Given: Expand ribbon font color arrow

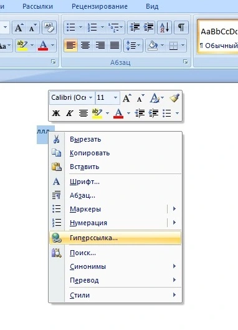Looking at the screenshot, I should coord(53,46).
